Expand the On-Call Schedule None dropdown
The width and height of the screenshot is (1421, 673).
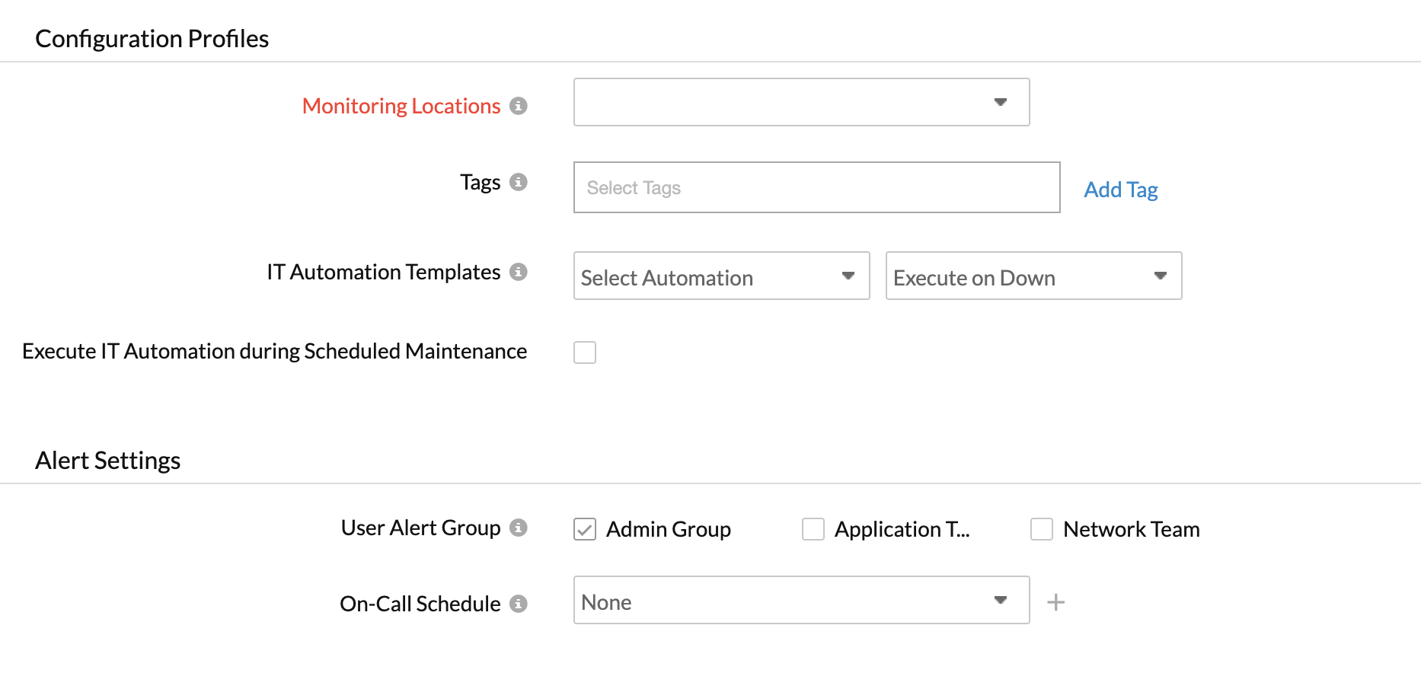801,600
